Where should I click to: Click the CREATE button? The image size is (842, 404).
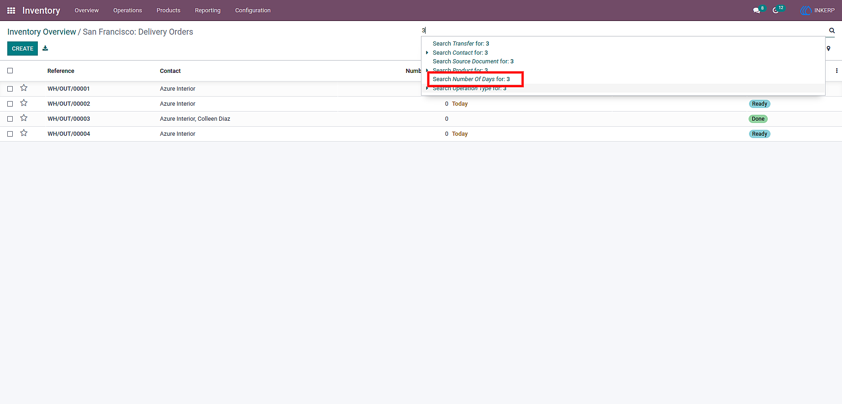click(x=22, y=48)
